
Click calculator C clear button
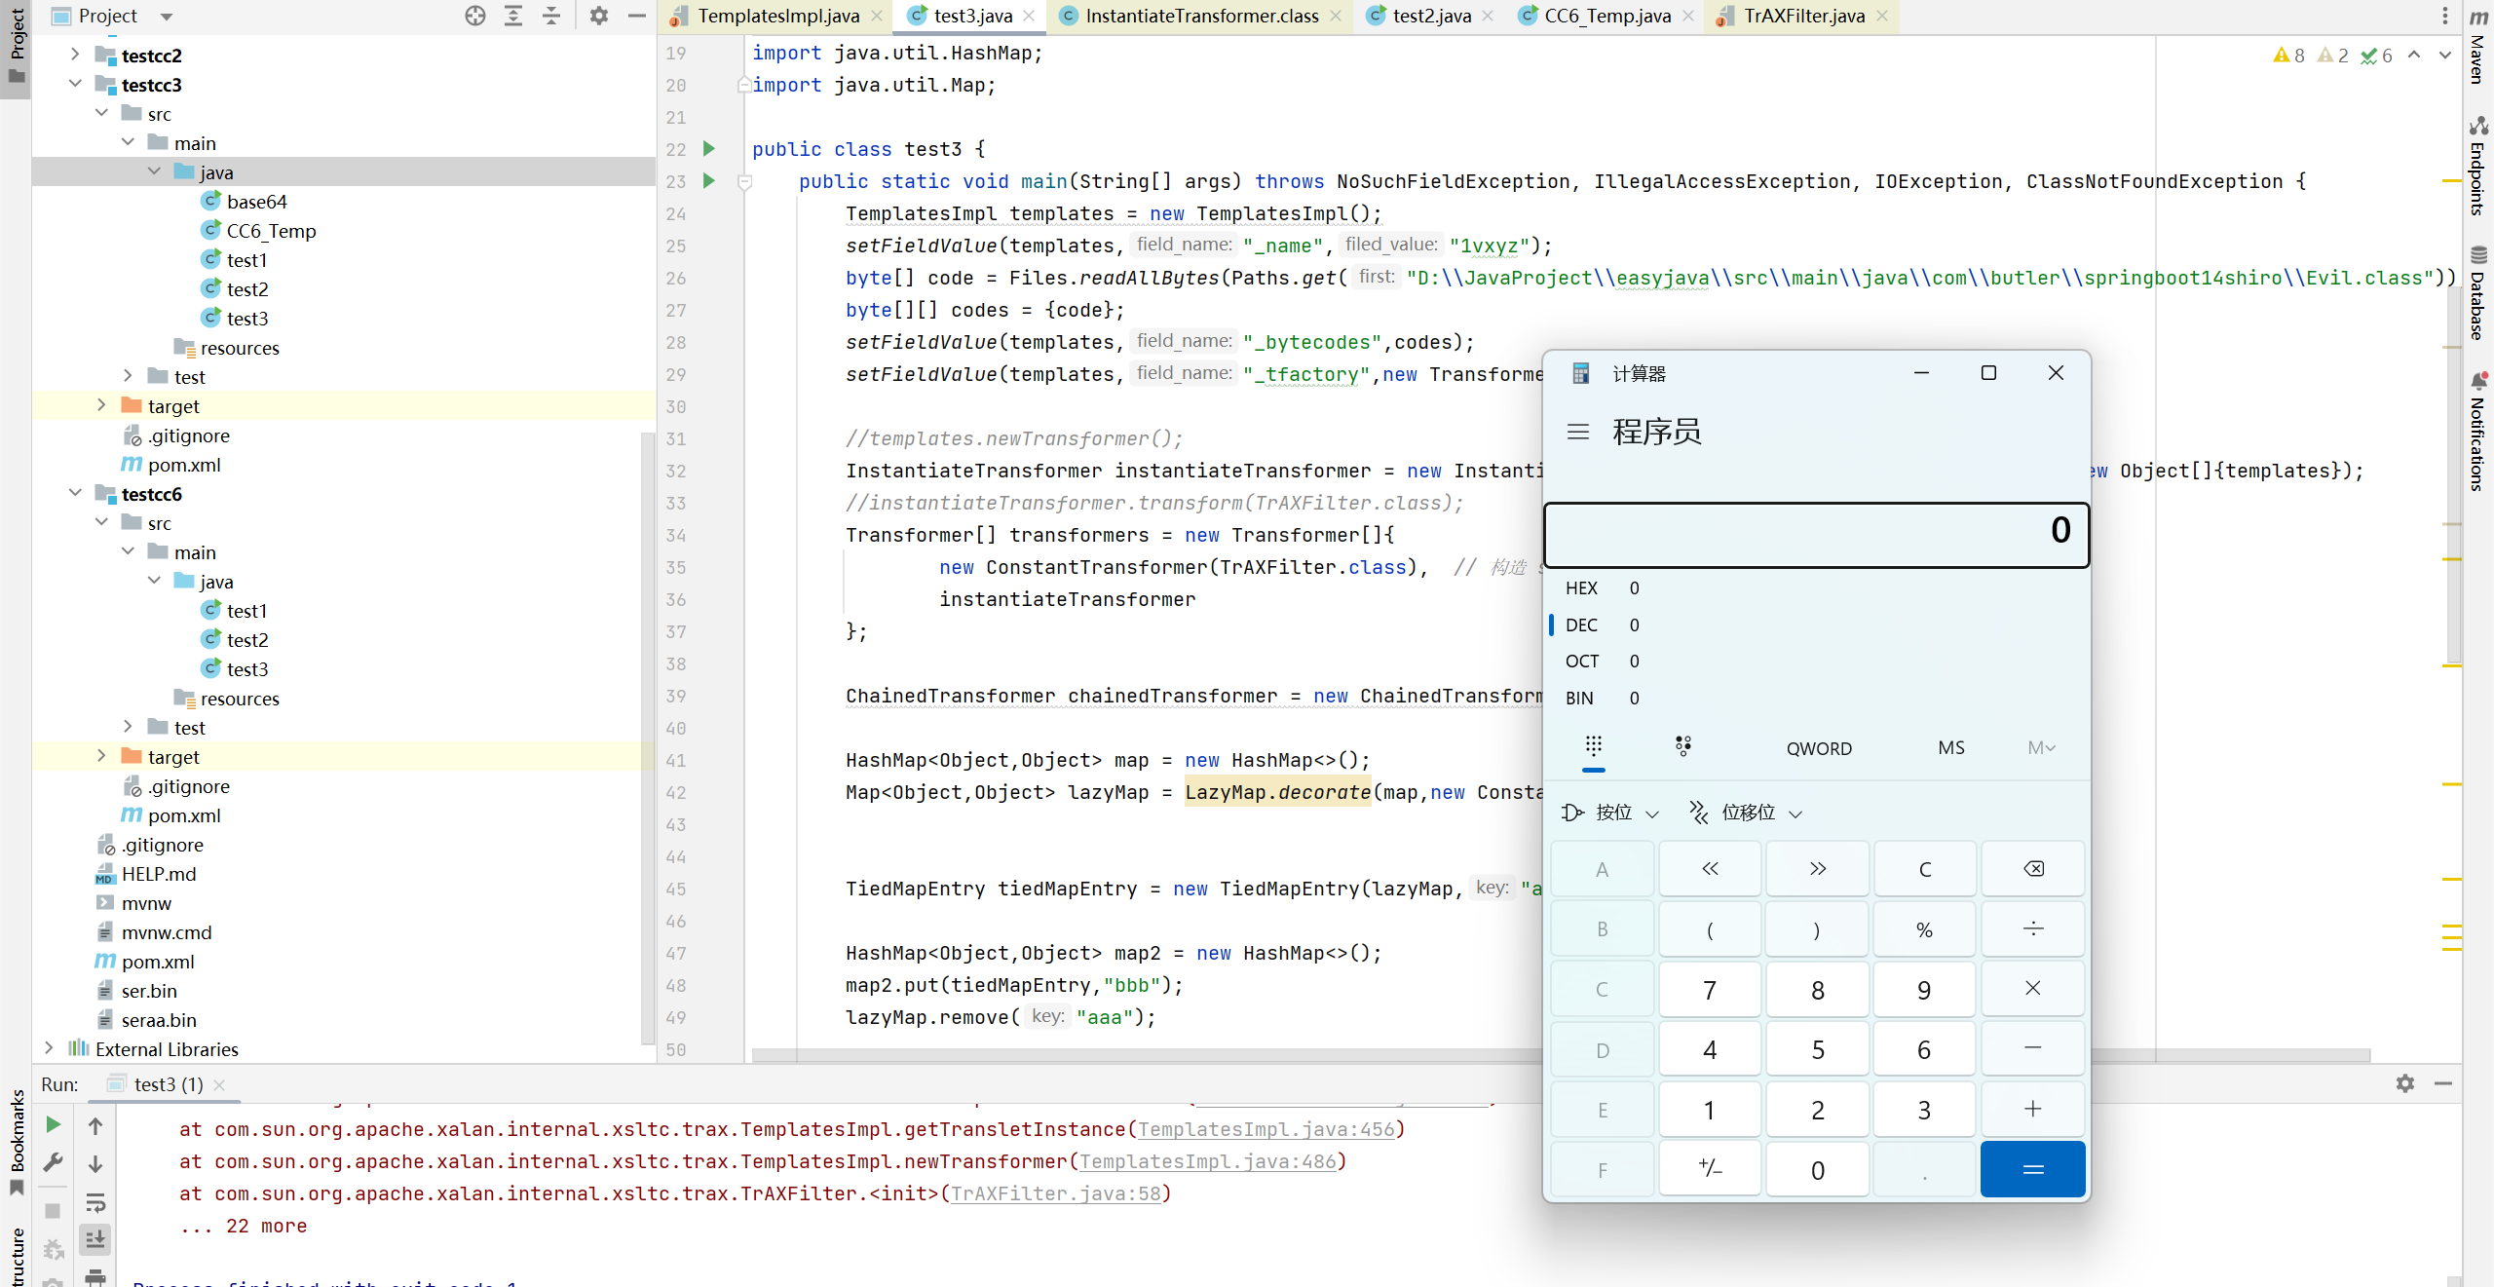(1925, 869)
